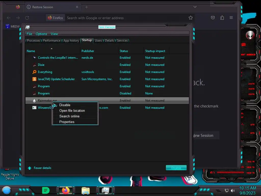Switch to Firefox from the taskbar
Viewport: 261px width, 196px height.
(x=66, y=190)
